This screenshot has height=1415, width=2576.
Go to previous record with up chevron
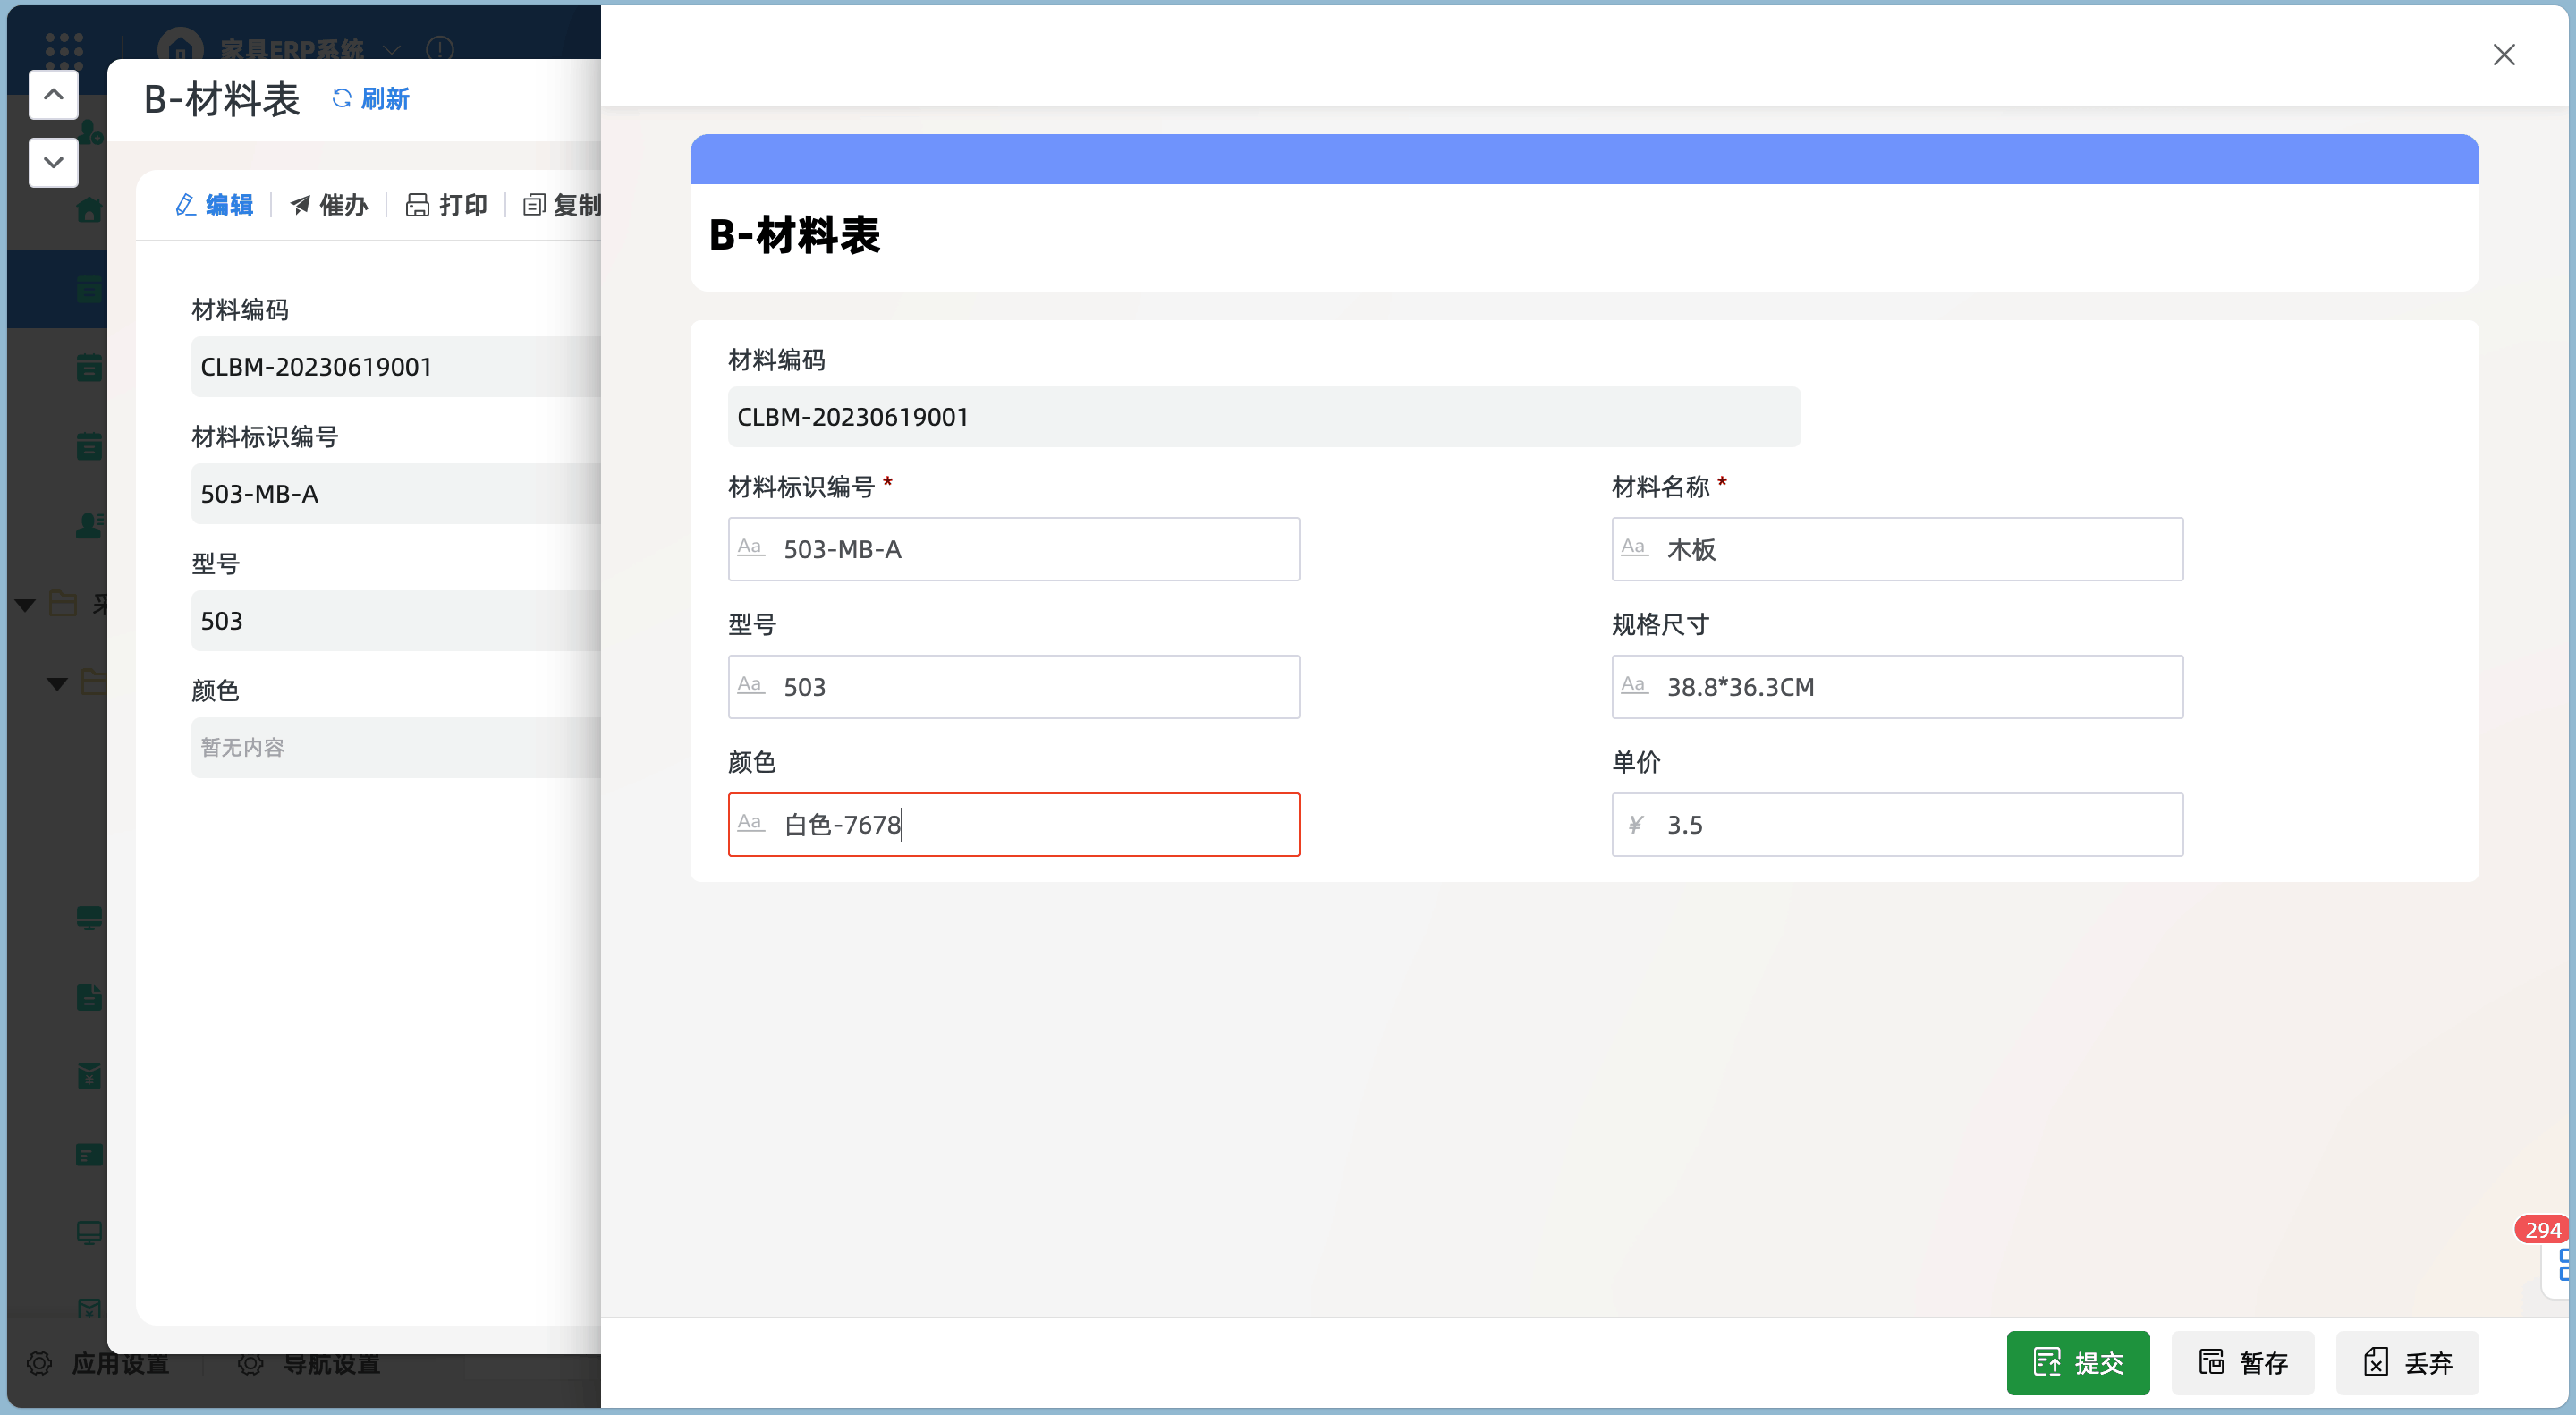pyautogui.click(x=54, y=95)
